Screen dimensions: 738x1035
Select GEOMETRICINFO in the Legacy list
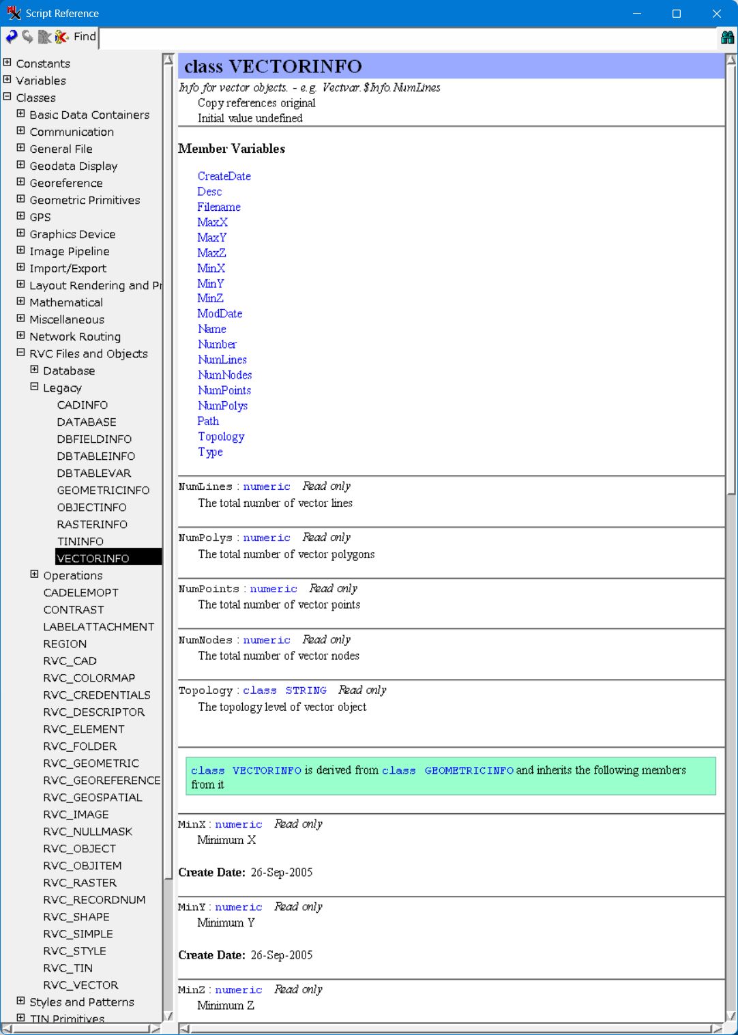(x=103, y=490)
